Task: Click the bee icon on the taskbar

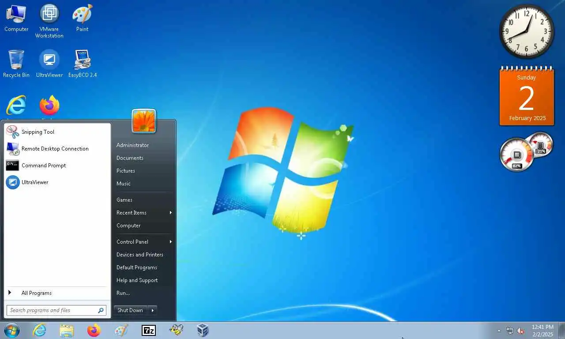Action: click(176, 330)
